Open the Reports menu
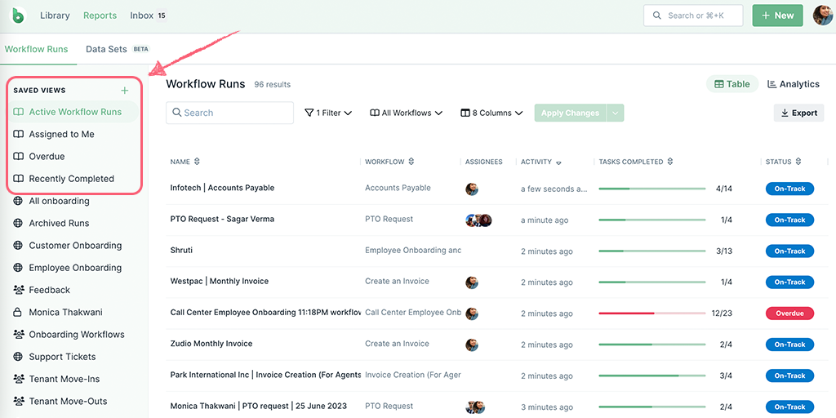The image size is (836, 418). pyautogui.click(x=100, y=16)
